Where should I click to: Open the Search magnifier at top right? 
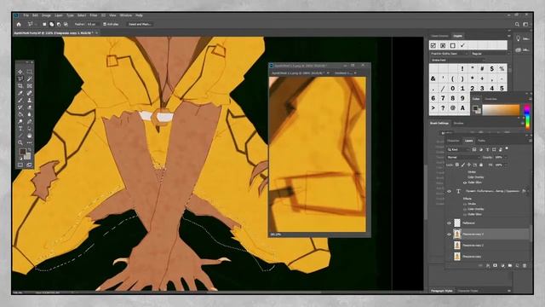tap(517, 25)
